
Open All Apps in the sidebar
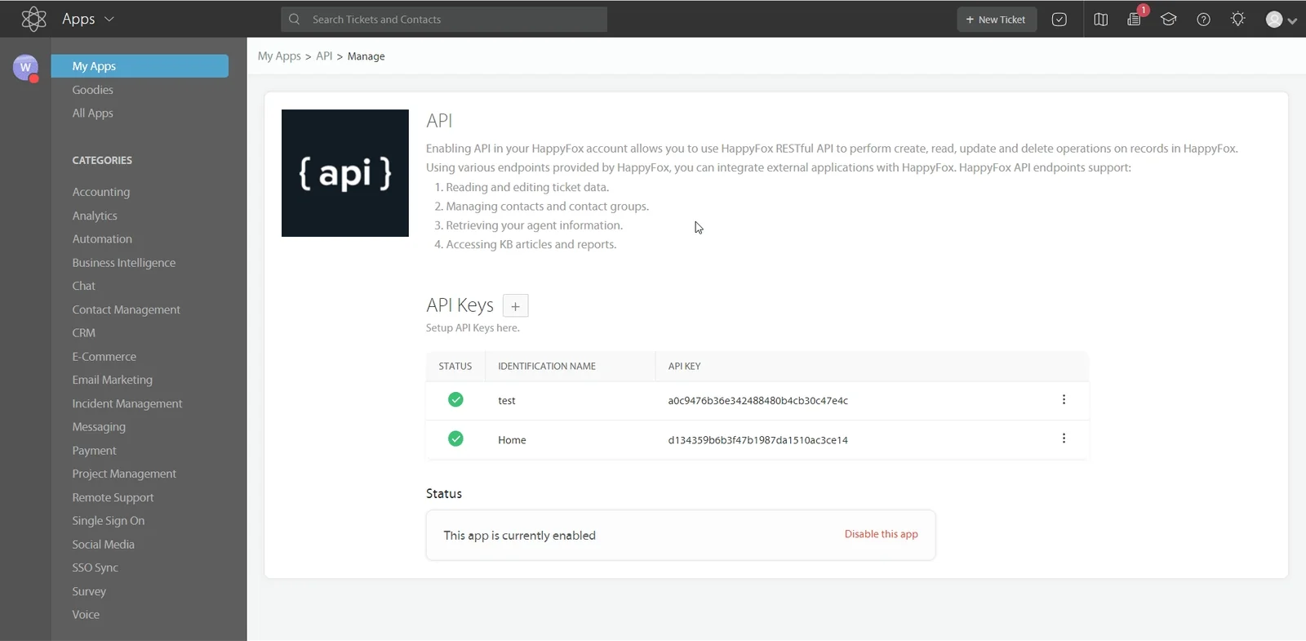[x=92, y=114]
